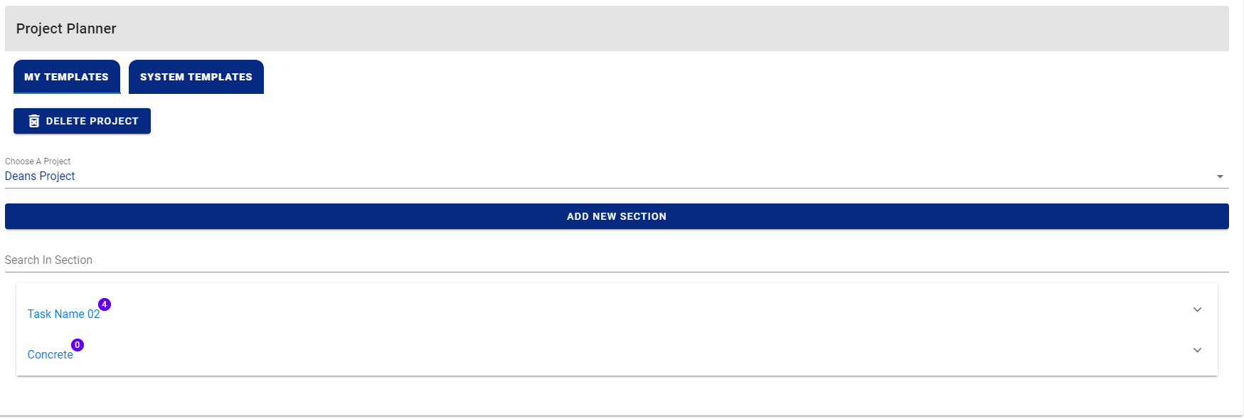Image resolution: width=1244 pixels, height=419 pixels.
Task: Open the System Templates tab
Action: pyautogui.click(x=196, y=77)
